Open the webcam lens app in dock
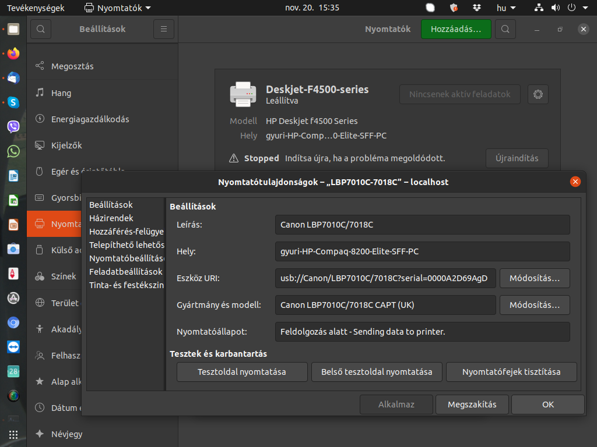Viewport: 597px width, 447px height. coord(13,396)
